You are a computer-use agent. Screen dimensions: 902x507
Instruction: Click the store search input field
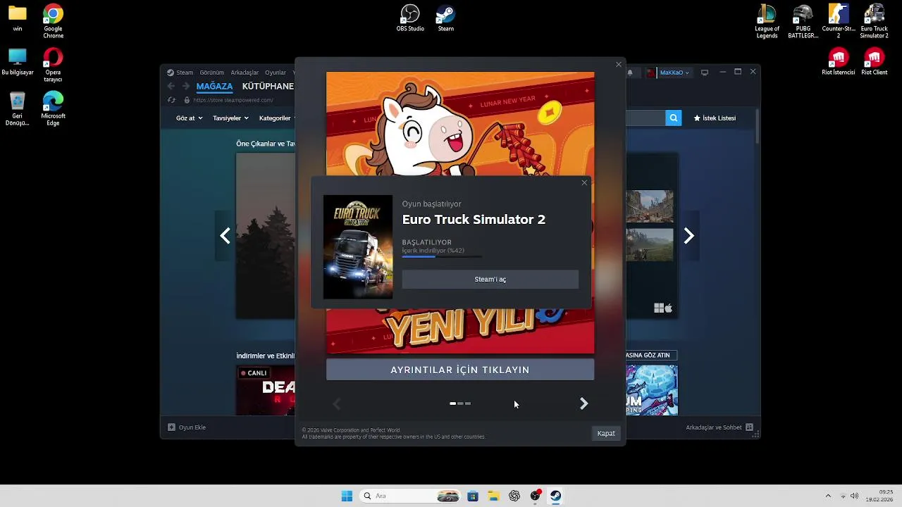coord(645,118)
